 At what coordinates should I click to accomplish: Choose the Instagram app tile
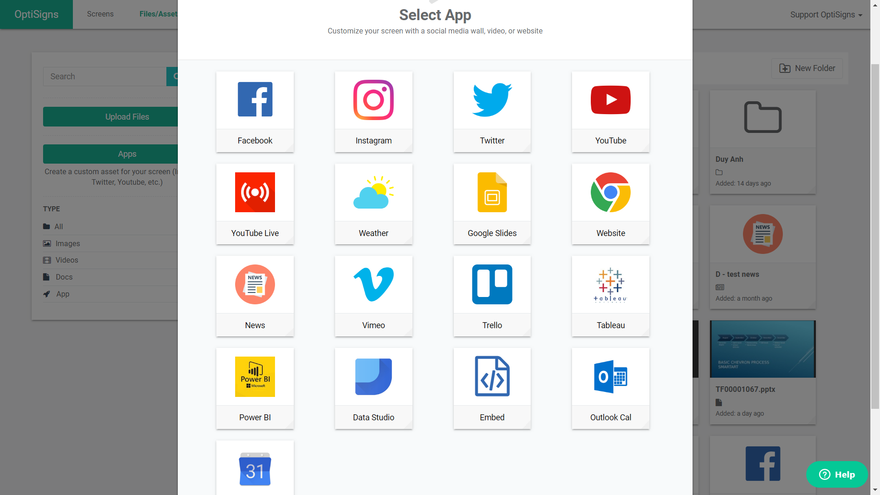point(374,112)
